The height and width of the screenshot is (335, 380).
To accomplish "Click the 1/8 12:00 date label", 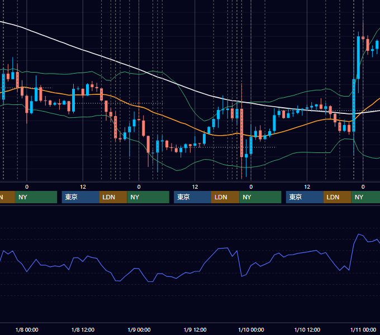I will click(x=83, y=329).
